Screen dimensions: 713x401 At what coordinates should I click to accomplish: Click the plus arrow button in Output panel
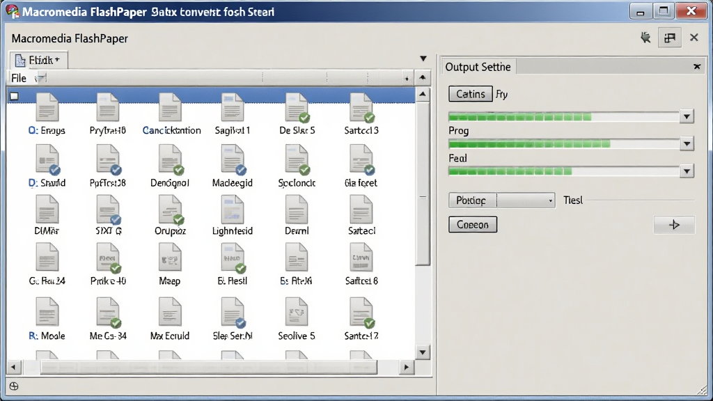point(674,225)
